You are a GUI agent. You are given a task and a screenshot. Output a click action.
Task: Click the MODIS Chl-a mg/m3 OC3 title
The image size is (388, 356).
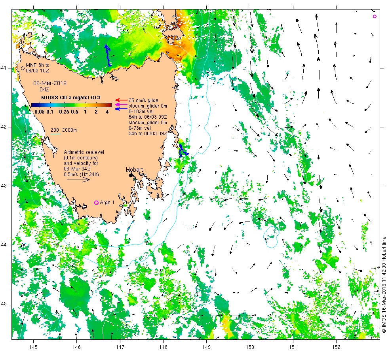coord(71,98)
